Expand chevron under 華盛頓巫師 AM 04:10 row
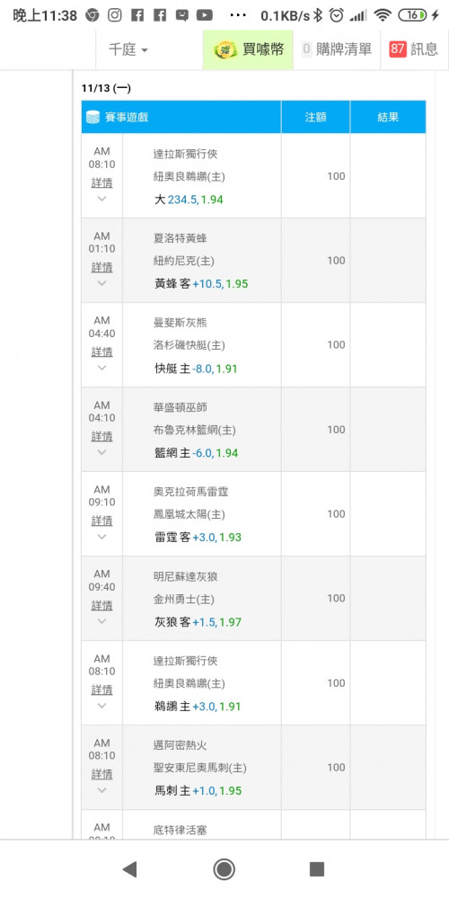Image resolution: width=449 pixels, height=899 pixels. pos(102,452)
